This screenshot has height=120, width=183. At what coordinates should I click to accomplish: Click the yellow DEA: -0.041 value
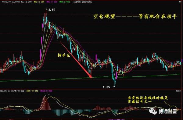tap(32, 91)
